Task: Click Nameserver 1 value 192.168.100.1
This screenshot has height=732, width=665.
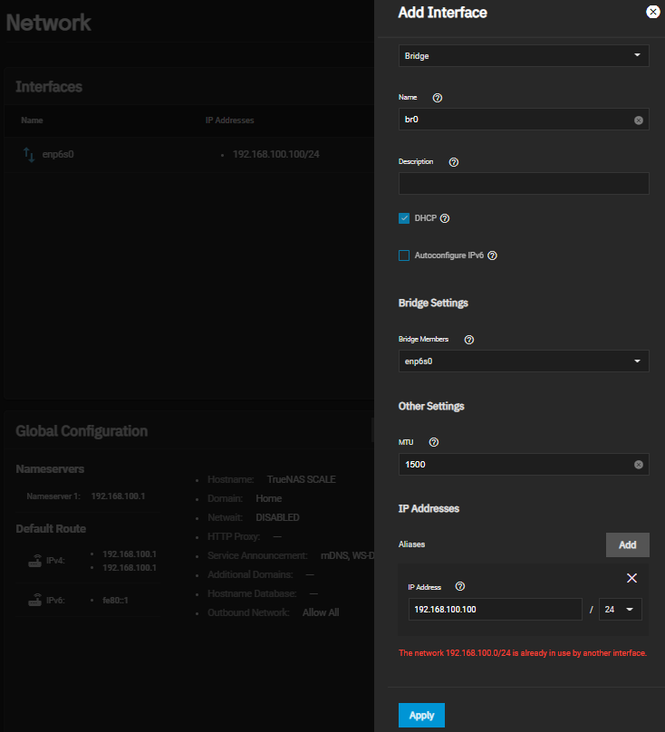Action: (118, 496)
